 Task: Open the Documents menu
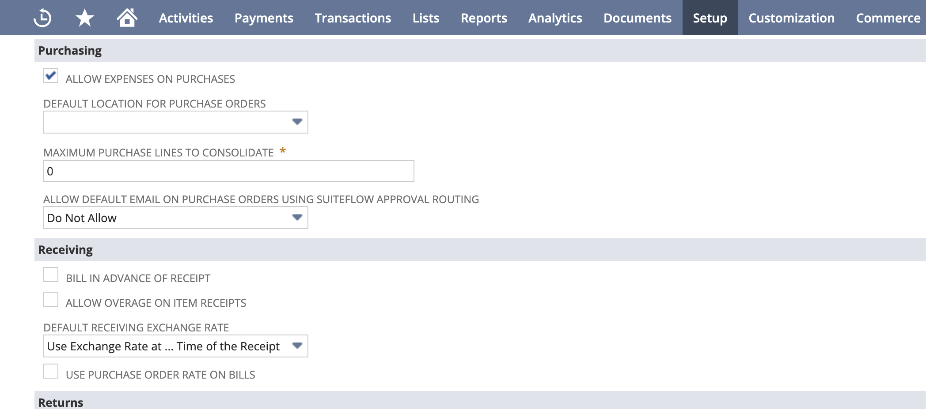(638, 18)
